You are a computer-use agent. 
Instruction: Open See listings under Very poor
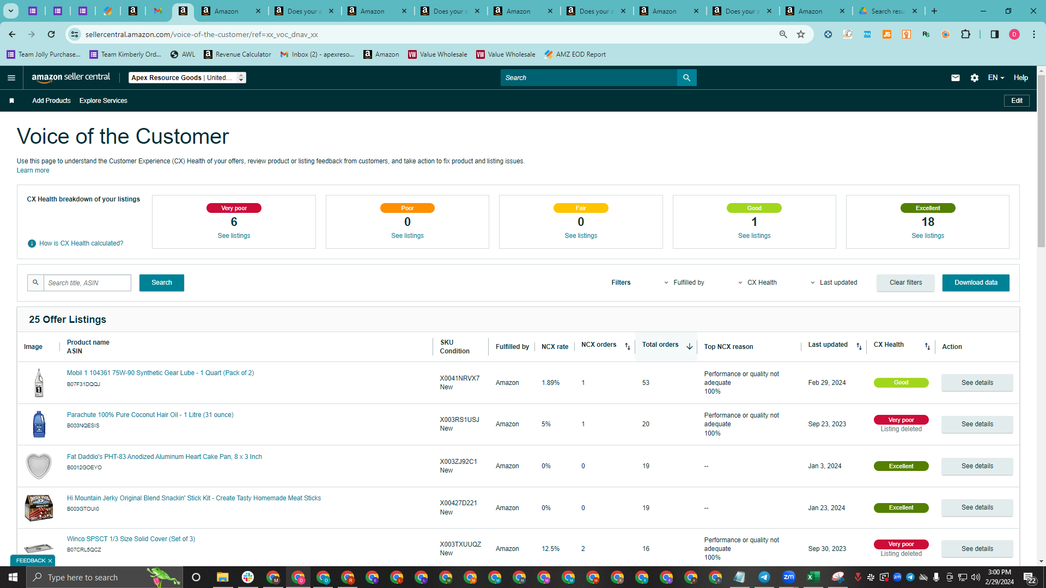pyautogui.click(x=234, y=236)
